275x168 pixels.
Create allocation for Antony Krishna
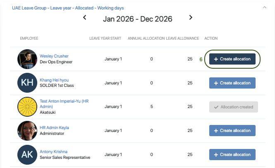click(232, 154)
